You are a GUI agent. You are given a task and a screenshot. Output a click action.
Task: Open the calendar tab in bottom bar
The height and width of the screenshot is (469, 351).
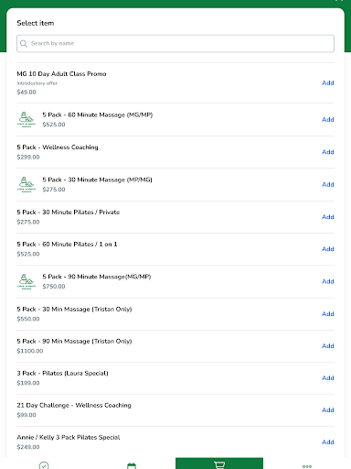tap(132, 465)
